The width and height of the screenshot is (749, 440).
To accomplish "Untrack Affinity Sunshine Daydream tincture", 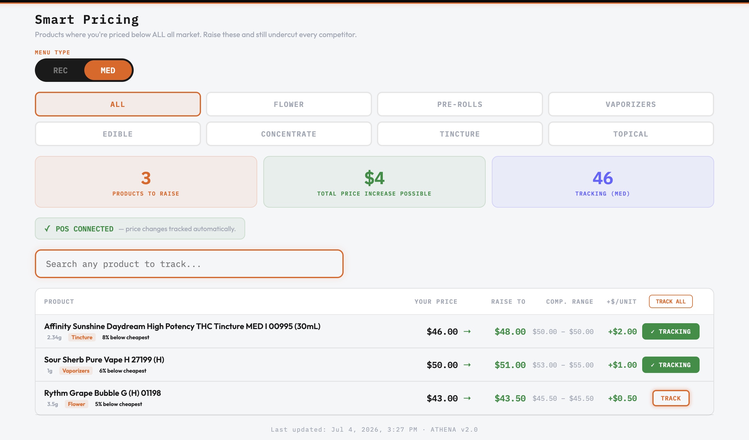I will 671,332.
